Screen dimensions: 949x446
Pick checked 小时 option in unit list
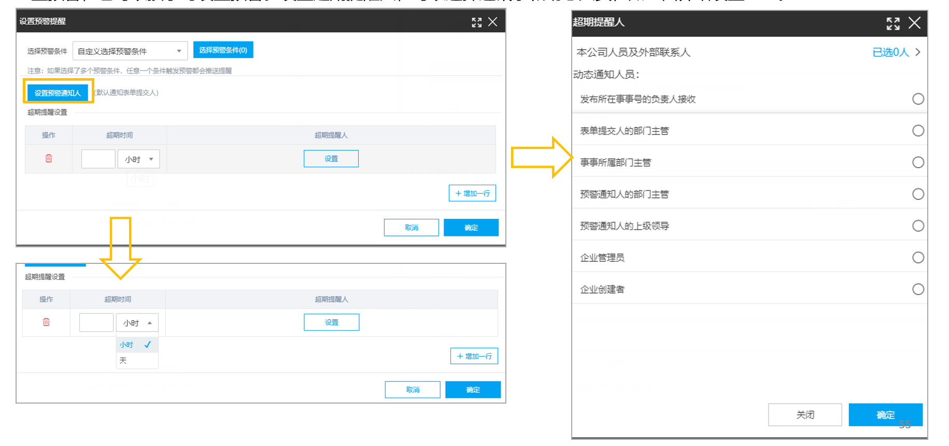pos(137,345)
